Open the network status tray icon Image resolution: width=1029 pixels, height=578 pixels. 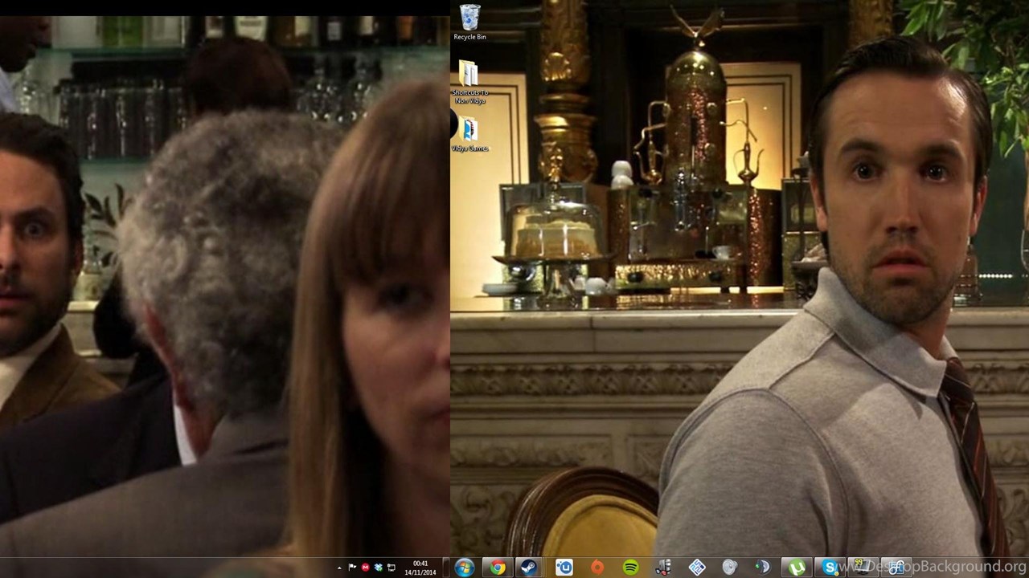coord(392,568)
